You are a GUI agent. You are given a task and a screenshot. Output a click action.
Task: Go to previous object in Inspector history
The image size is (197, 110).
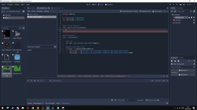[189, 61]
